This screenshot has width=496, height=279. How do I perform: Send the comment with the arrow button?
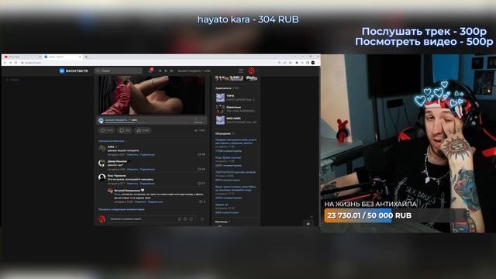tap(202, 219)
